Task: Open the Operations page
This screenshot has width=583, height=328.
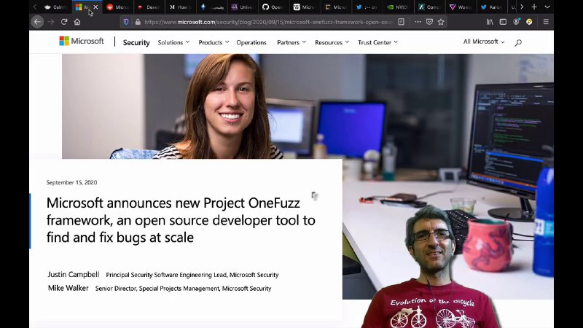Action: (x=251, y=42)
